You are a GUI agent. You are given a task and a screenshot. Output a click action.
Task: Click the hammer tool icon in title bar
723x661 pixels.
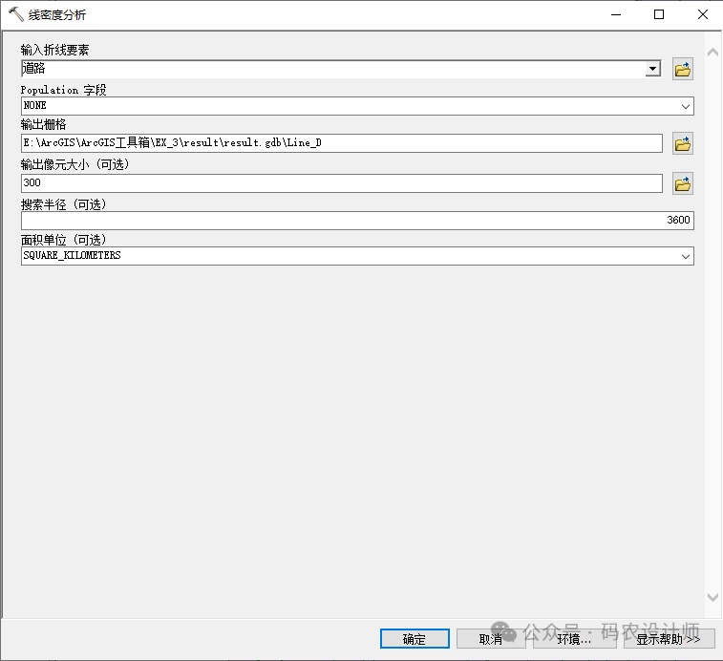[x=15, y=14]
